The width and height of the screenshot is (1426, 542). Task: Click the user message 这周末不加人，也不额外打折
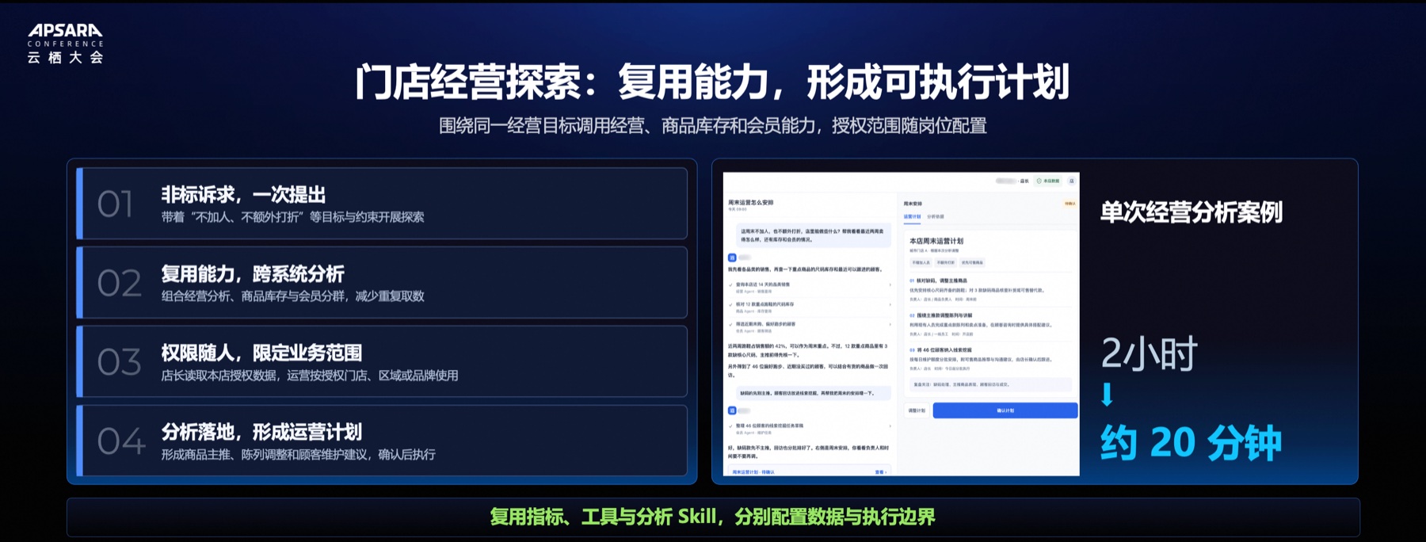pyautogui.click(x=814, y=235)
